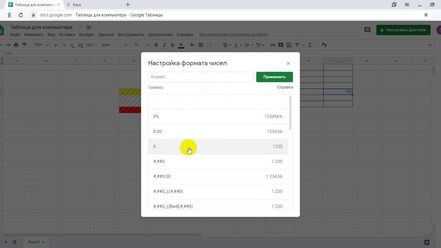Screen dimensions: 441x248
Task: Open text wrapping dropdown
Action: pyautogui.click(x=249, y=45)
